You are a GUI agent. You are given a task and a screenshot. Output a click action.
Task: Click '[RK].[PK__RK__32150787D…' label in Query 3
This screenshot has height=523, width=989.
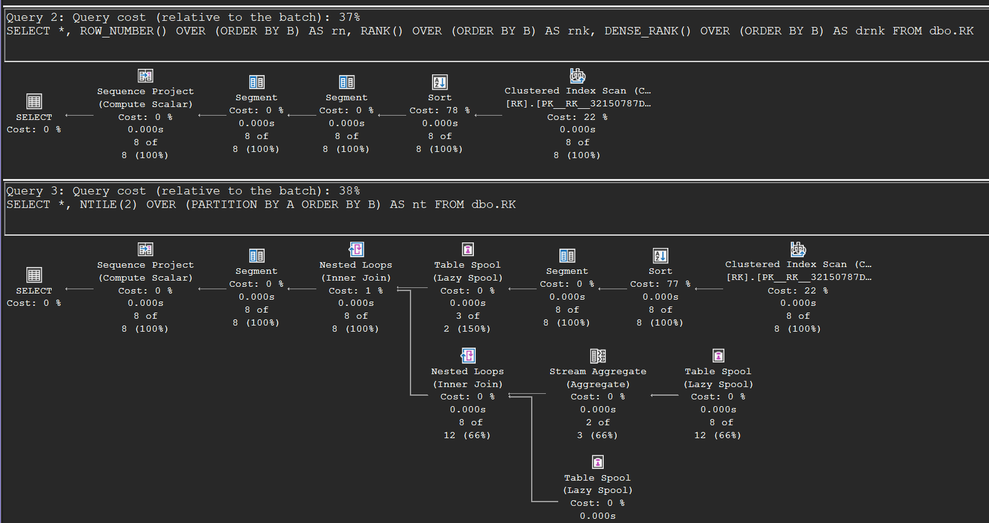point(799,278)
